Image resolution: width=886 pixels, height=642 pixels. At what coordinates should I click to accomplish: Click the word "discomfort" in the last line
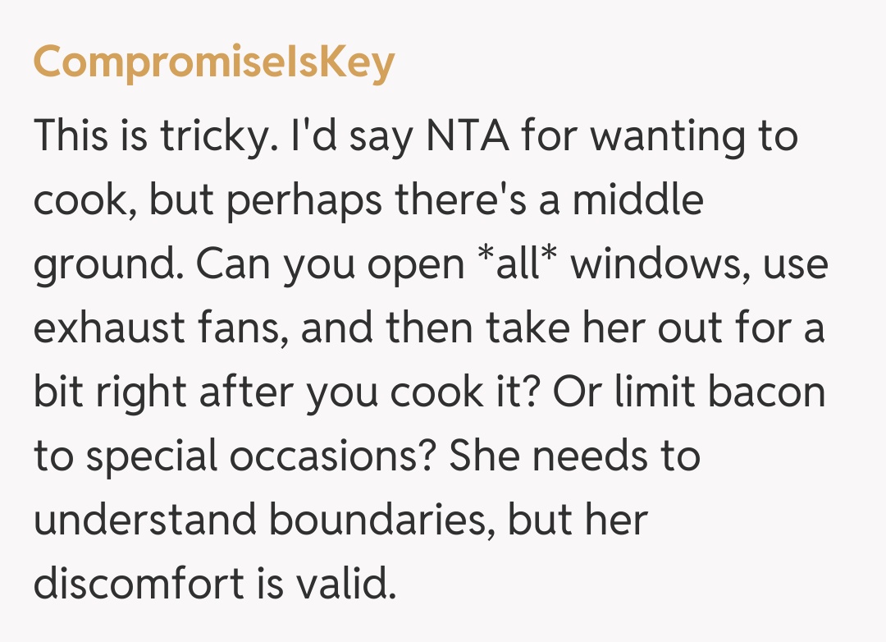(x=139, y=585)
